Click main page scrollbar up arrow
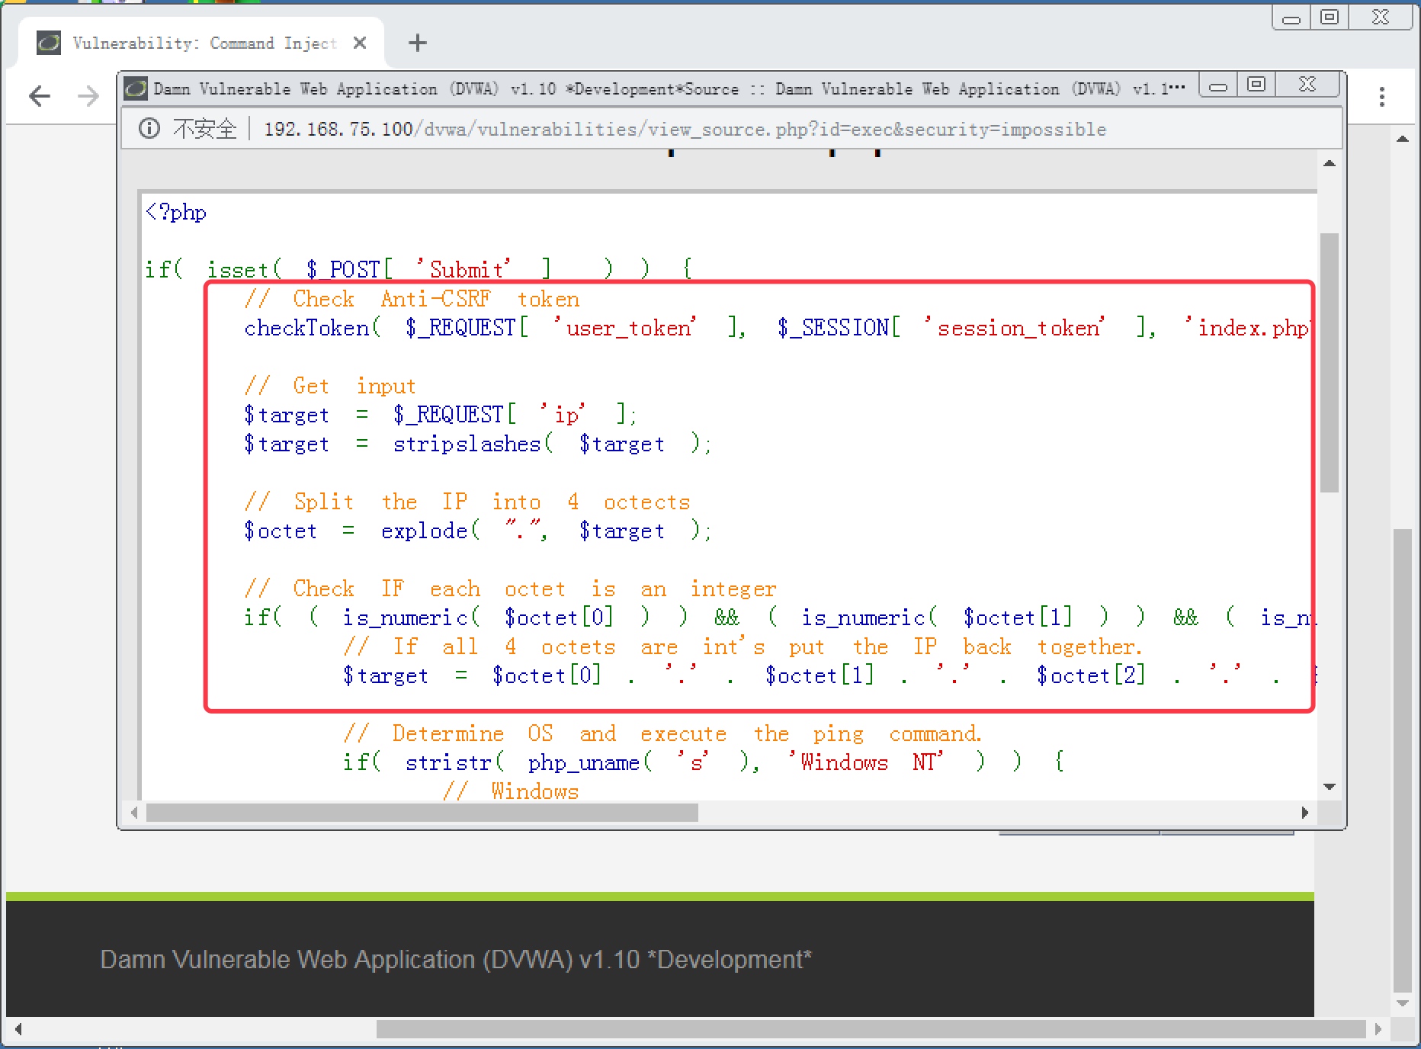The image size is (1421, 1049). tap(1402, 139)
